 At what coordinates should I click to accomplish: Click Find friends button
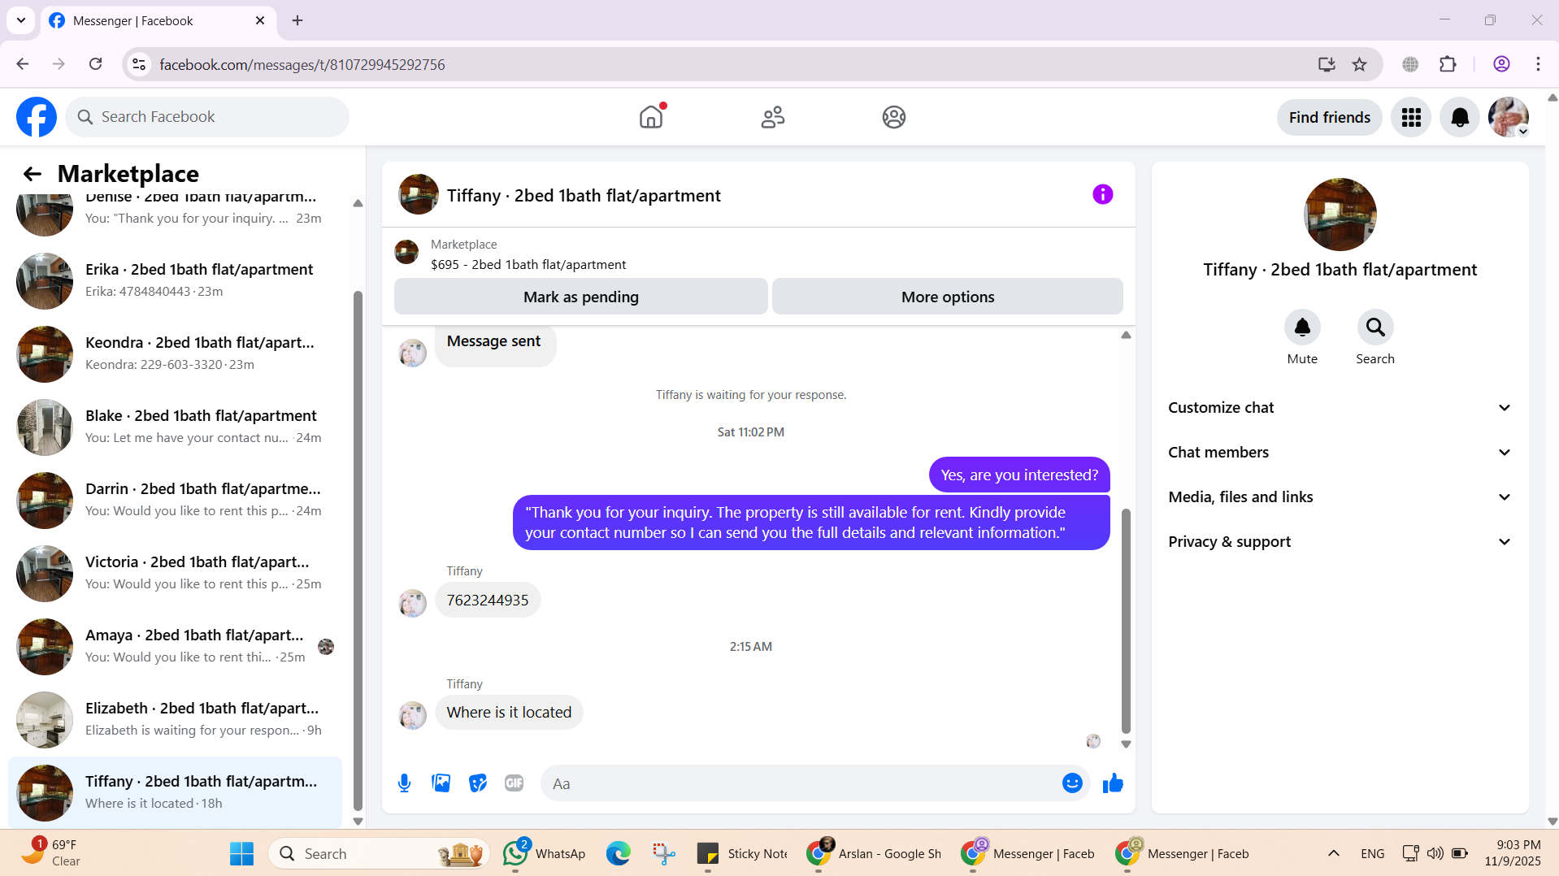1329,118
